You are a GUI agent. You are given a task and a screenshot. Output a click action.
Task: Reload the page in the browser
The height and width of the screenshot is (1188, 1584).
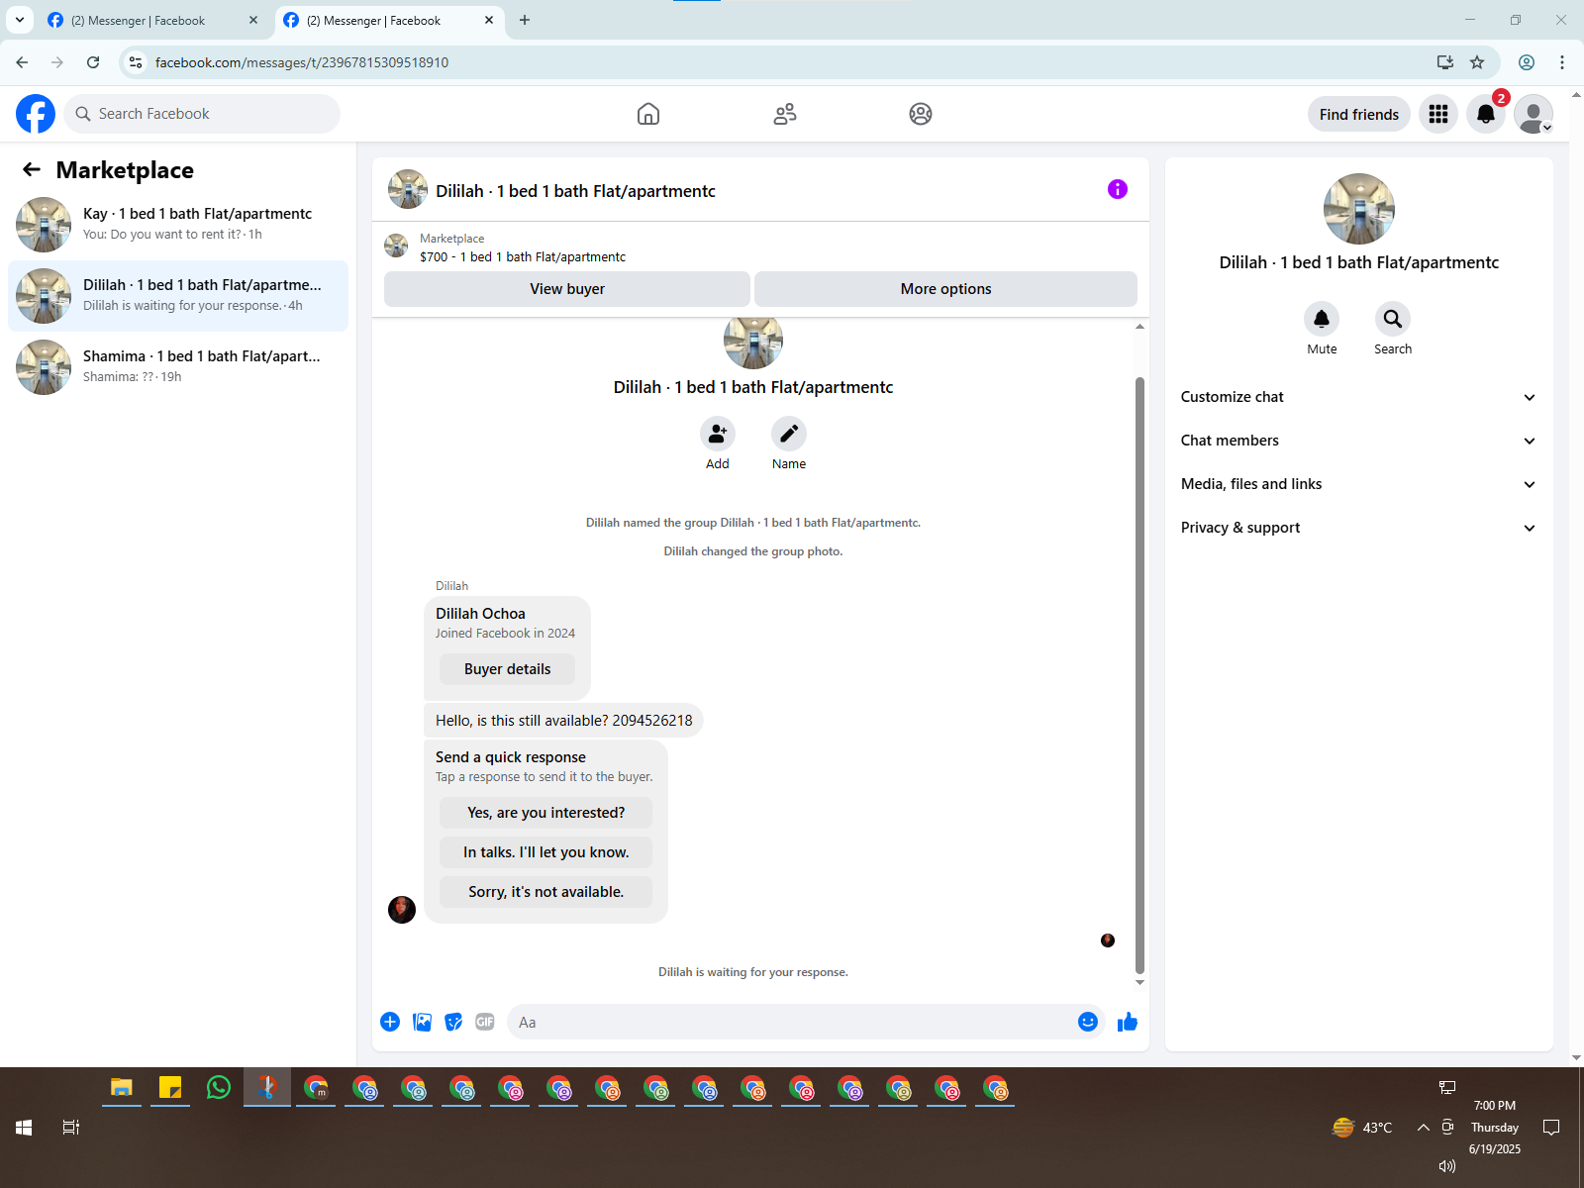point(93,62)
